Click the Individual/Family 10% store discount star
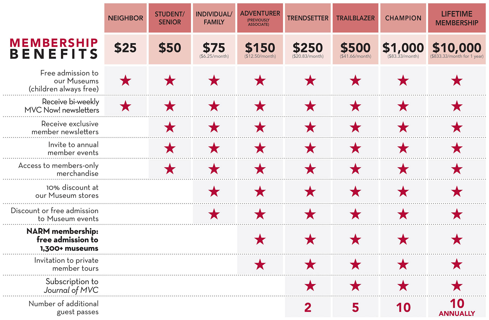 click(214, 192)
